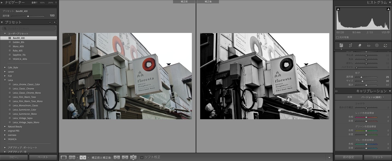Toggle the キャリブレーション panel eye switch
This screenshot has width=392, height=161.
tap(336, 91)
